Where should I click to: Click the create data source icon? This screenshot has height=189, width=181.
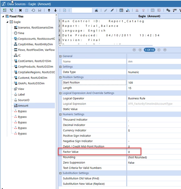(5, 10)
